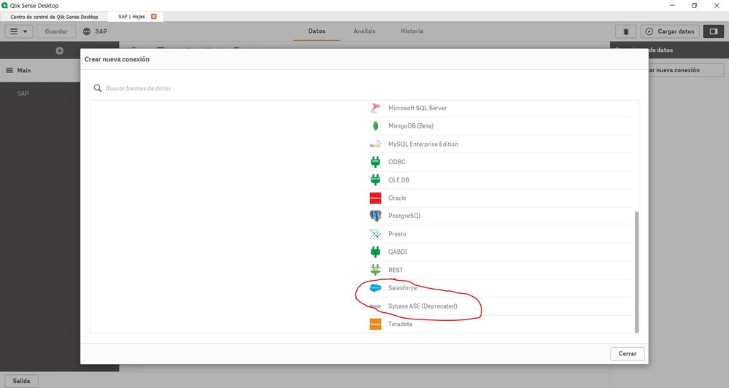
Task: Click the Salida button
Action: (21, 381)
